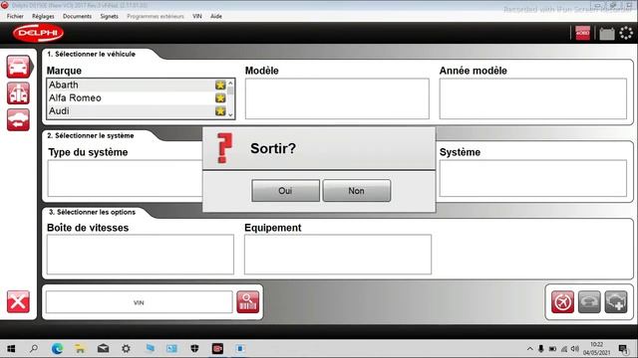Select the generic OBD car icon

[x=18, y=119]
